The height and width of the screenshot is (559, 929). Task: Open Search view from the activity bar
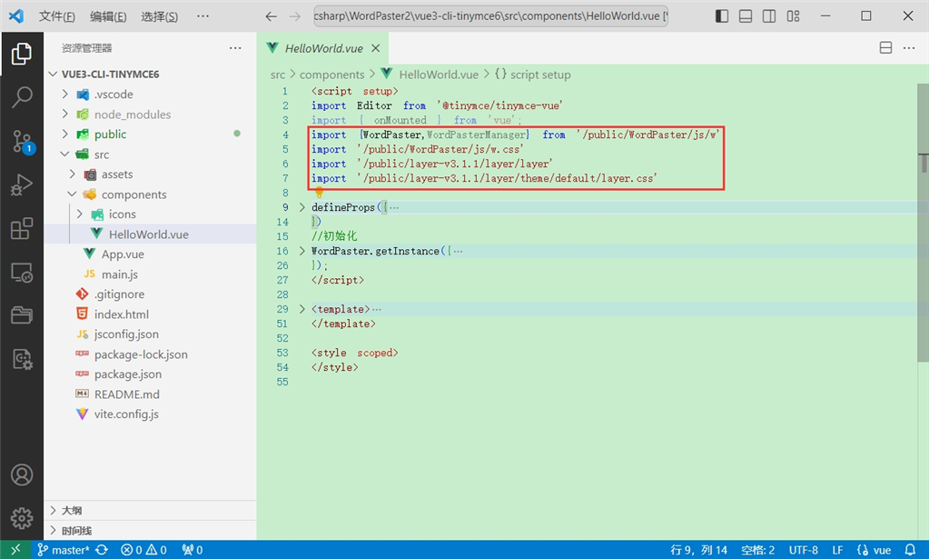click(22, 95)
